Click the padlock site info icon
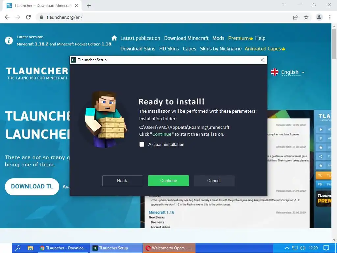 point(41,17)
